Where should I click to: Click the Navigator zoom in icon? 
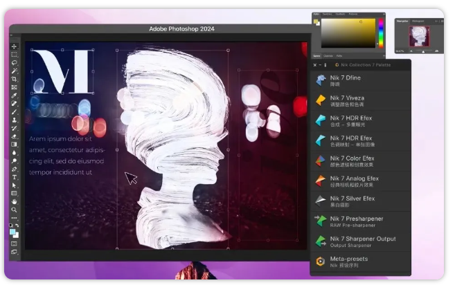436,51
